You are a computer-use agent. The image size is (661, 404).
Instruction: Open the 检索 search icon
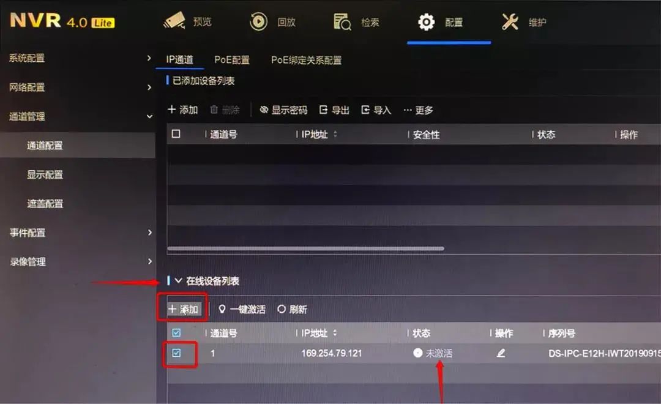point(342,21)
